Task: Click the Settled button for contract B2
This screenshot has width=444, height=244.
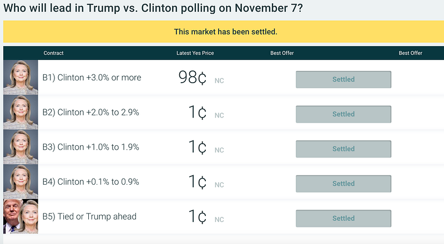Action: pos(343,114)
